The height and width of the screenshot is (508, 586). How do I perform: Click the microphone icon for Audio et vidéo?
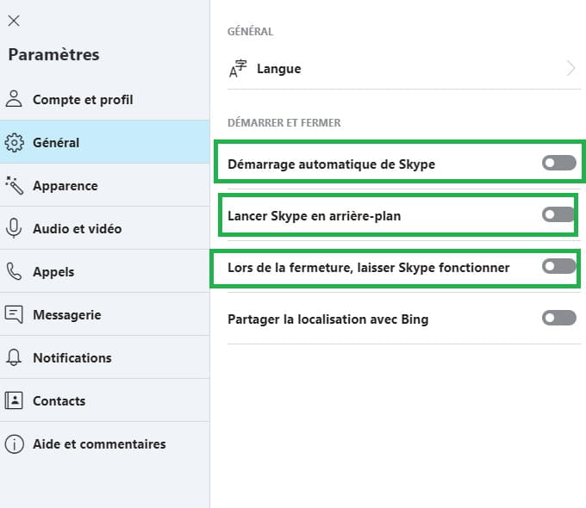tap(14, 228)
